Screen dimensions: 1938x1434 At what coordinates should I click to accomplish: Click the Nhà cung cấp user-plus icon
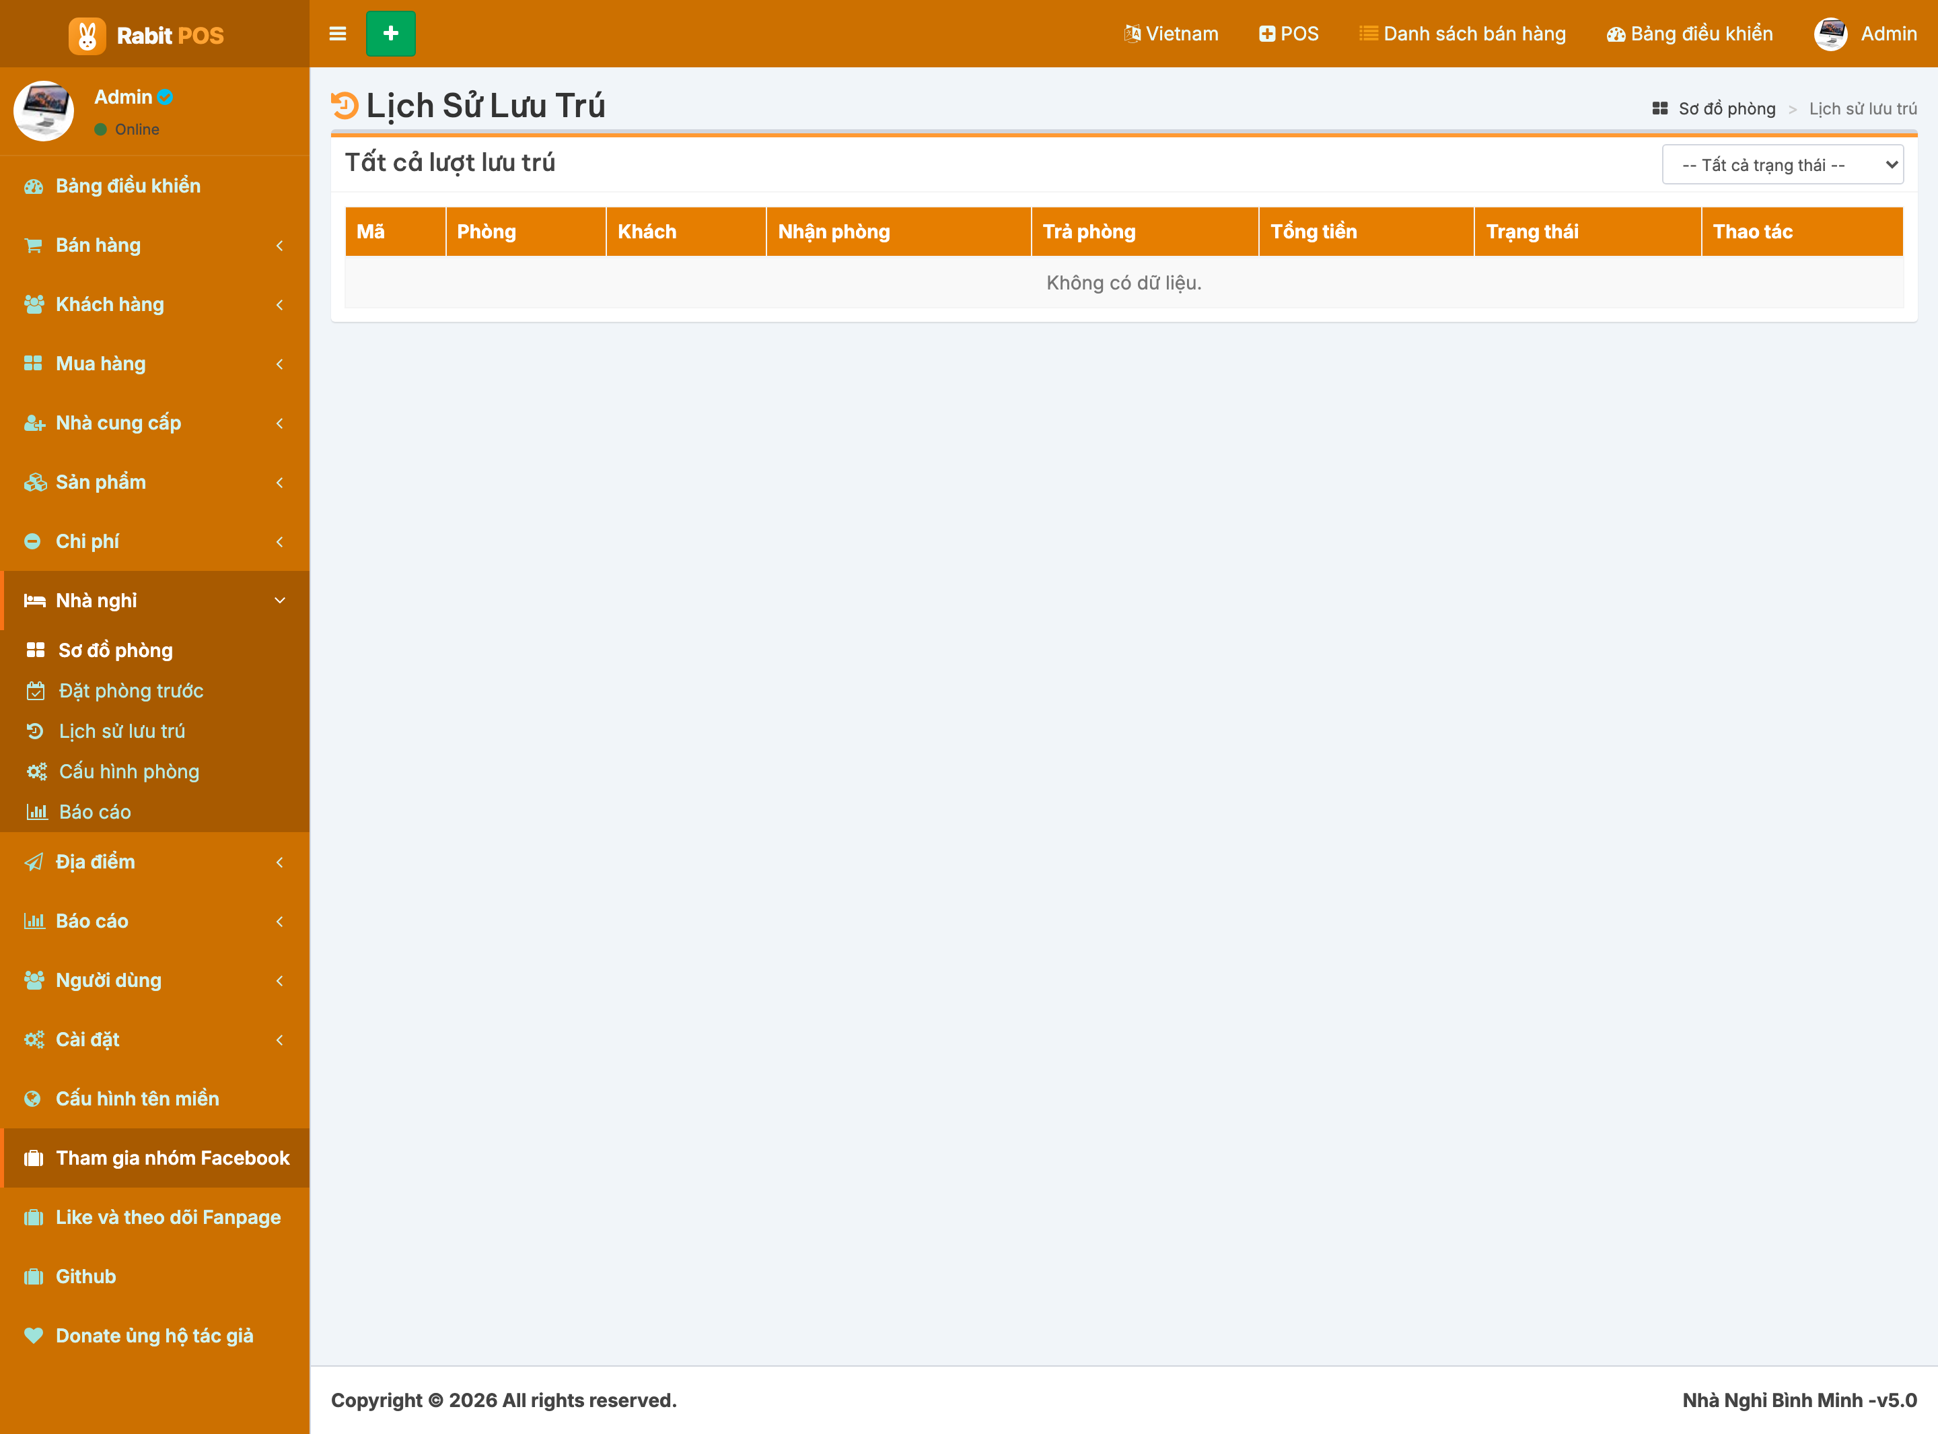tap(35, 423)
